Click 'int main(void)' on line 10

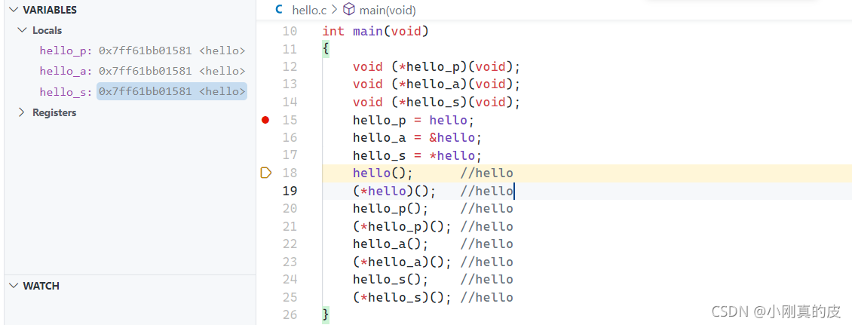(x=375, y=31)
